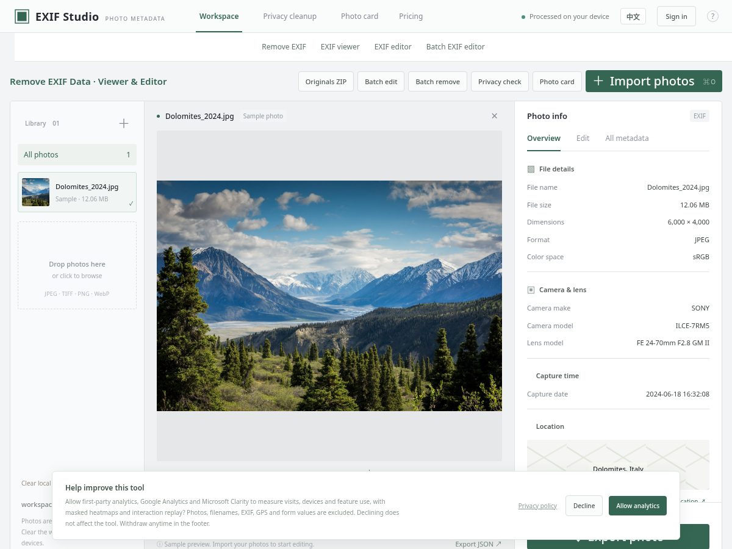Click the Sign in button
The width and height of the screenshot is (732, 549).
676,16
